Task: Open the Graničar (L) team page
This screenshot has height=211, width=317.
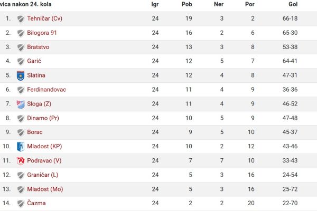Action: 43,175
